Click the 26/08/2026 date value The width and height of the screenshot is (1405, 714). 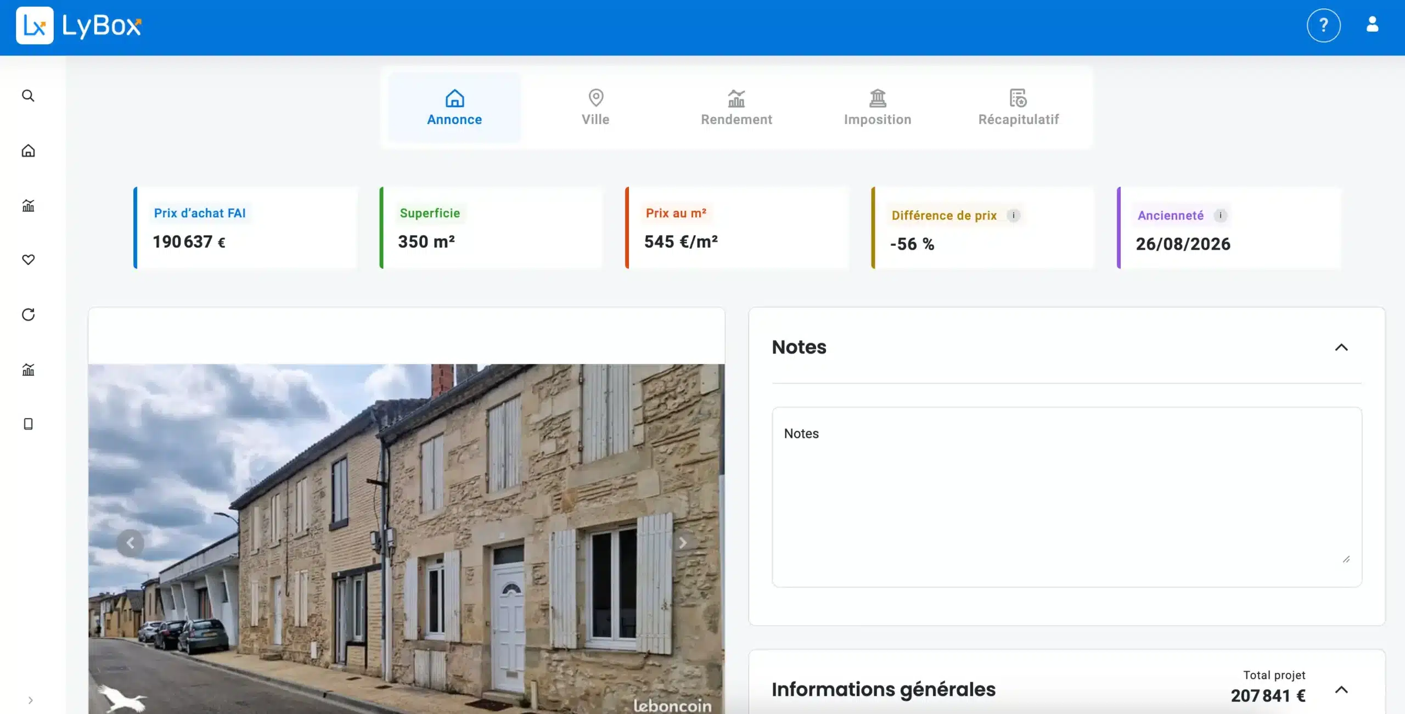coord(1183,244)
